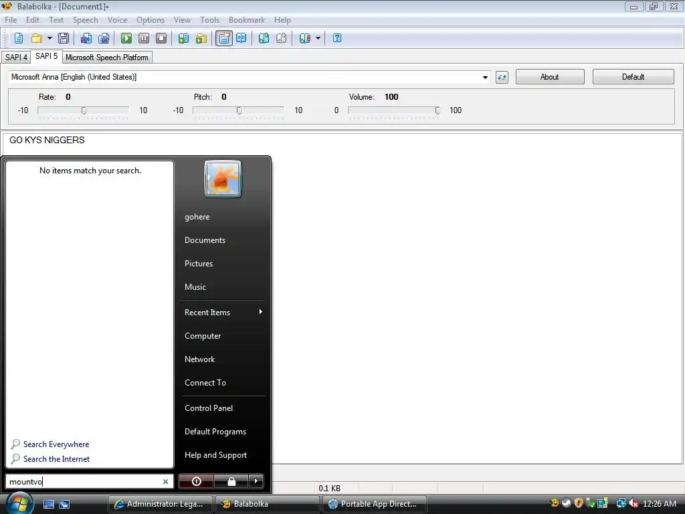Expand the bookmarks dropdown arrow in toolbar
685x514 pixels.
318,38
